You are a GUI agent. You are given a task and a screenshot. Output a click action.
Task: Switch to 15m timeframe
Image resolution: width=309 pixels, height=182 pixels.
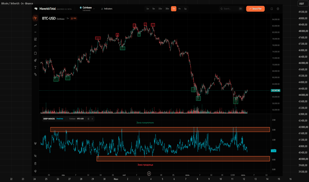tap(160, 9)
